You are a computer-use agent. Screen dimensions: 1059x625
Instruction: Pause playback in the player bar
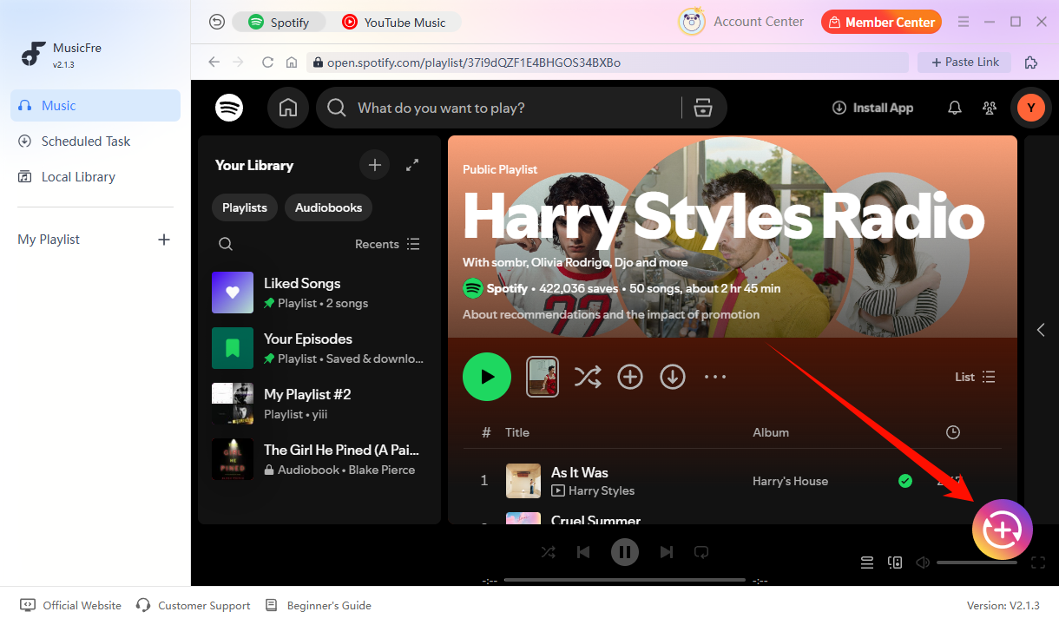[x=625, y=552]
